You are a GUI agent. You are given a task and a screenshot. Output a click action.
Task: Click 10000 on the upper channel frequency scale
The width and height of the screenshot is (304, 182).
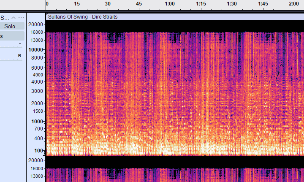click(36, 49)
